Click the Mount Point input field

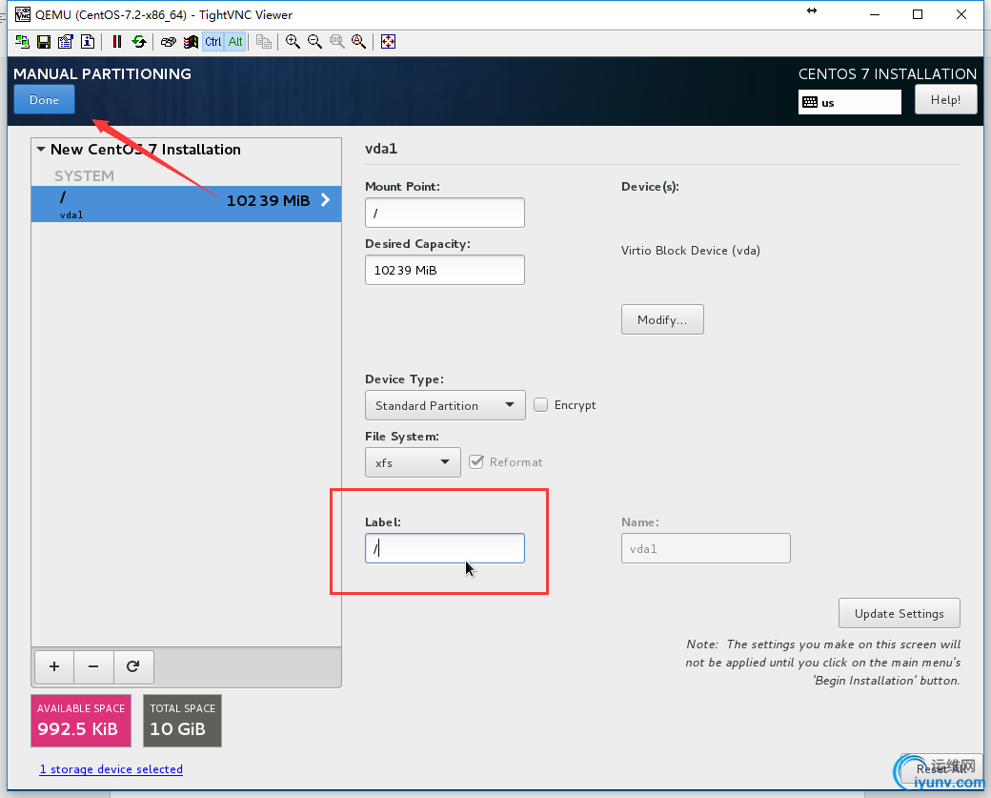pos(445,214)
